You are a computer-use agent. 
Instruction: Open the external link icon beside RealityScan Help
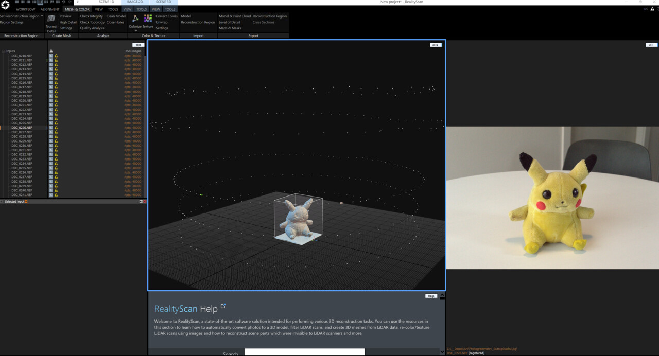223,306
